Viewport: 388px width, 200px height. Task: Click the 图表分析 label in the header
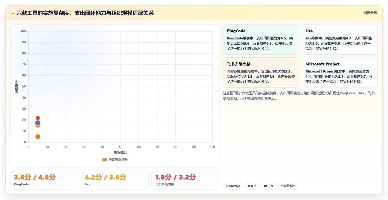[x=370, y=13]
